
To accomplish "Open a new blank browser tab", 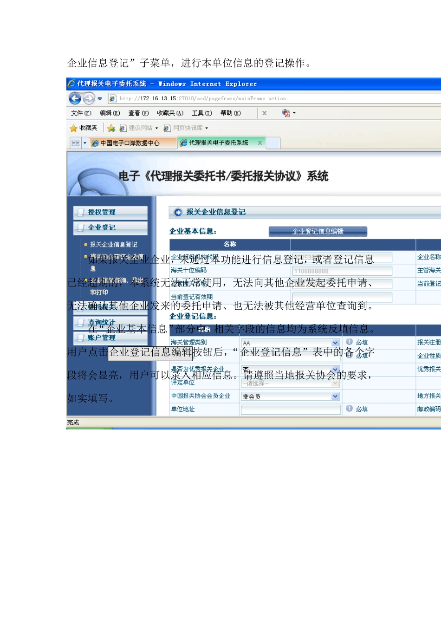I will [273, 143].
